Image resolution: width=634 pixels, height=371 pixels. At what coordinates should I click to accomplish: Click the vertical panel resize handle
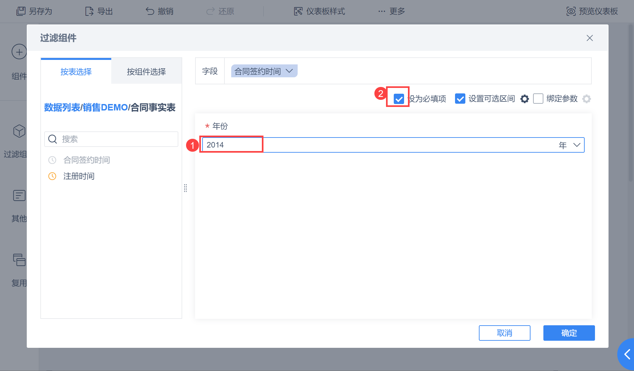tap(185, 188)
